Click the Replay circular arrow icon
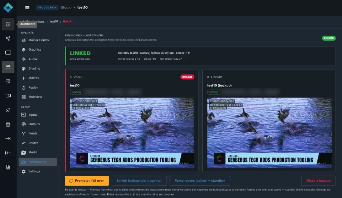 click(x=24, y=88)
